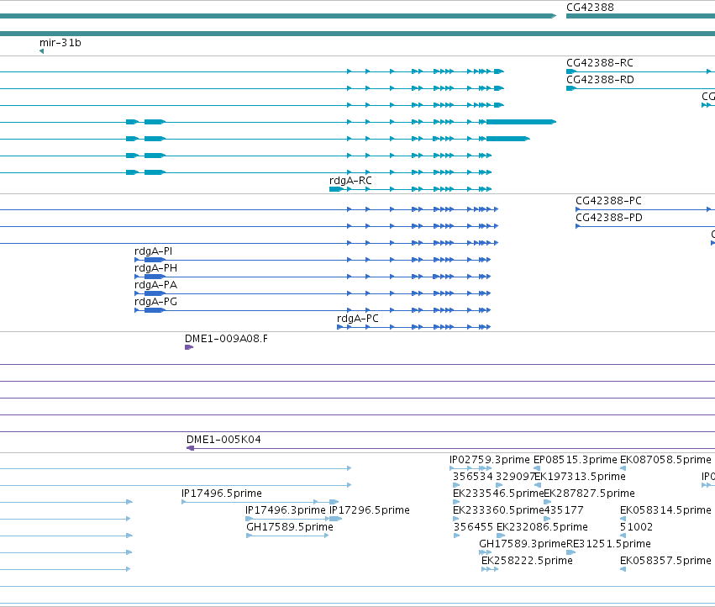Select the IP17296.5prime EST label
Image resolution: width=715 pixels, height=607 pixels.
[x=370, y=510]
